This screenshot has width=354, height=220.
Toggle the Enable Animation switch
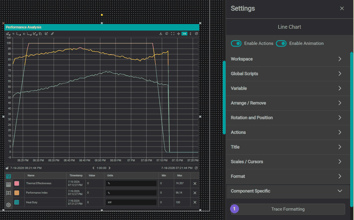tap(281, 43)
